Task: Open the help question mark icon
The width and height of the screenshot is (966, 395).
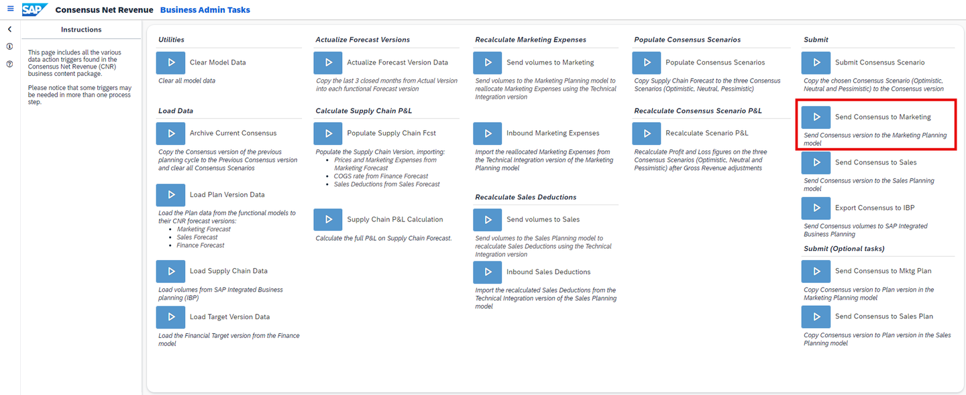Action: [9, 64]
